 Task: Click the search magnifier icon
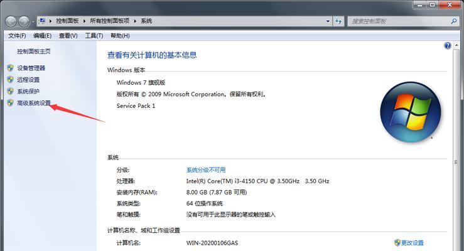coord(454,21)
